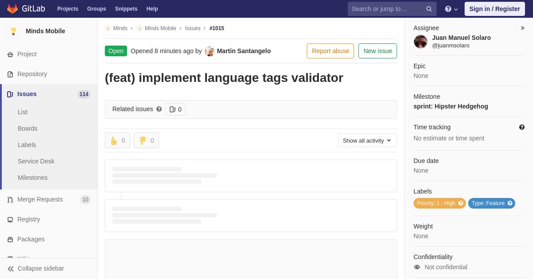
Task: Click the Report abuse button
Action: [x=330, y=51]
